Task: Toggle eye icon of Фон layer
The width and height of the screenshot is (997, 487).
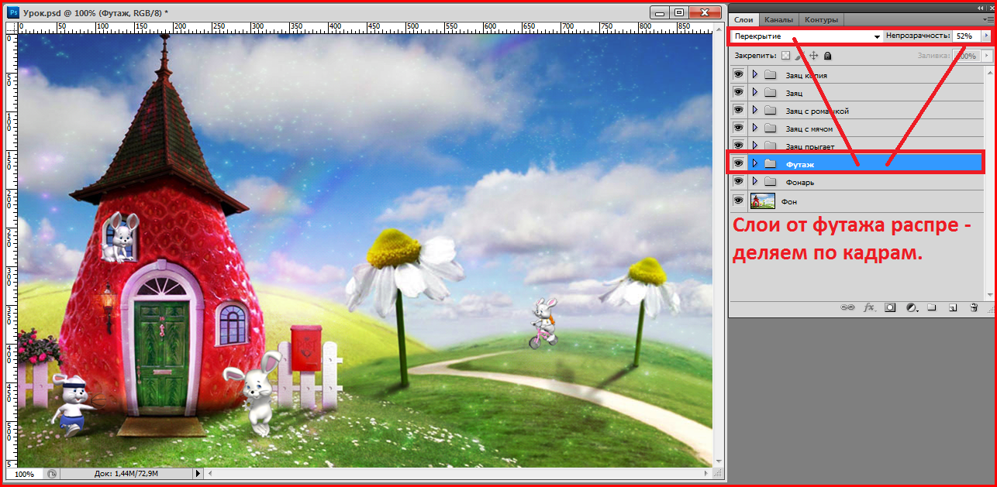Action: (738, 201)
